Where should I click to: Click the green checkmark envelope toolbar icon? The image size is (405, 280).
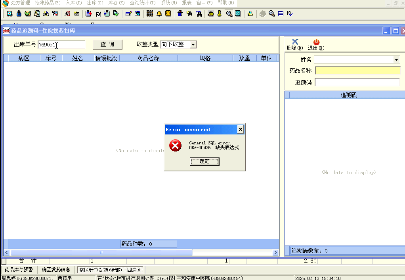point(28,13)
